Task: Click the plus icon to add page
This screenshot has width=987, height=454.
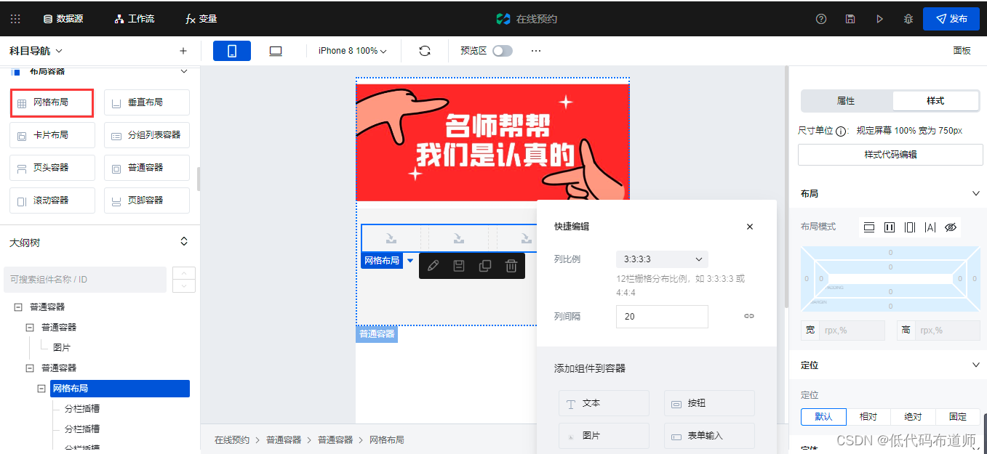Action: [x=183, y=51]
